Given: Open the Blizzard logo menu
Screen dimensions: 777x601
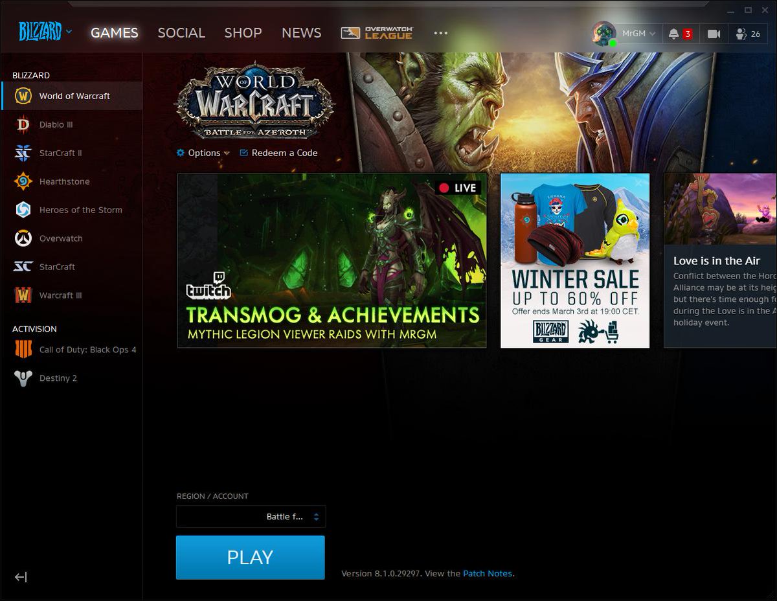Looking at the screenshot, I should point(45,32).
